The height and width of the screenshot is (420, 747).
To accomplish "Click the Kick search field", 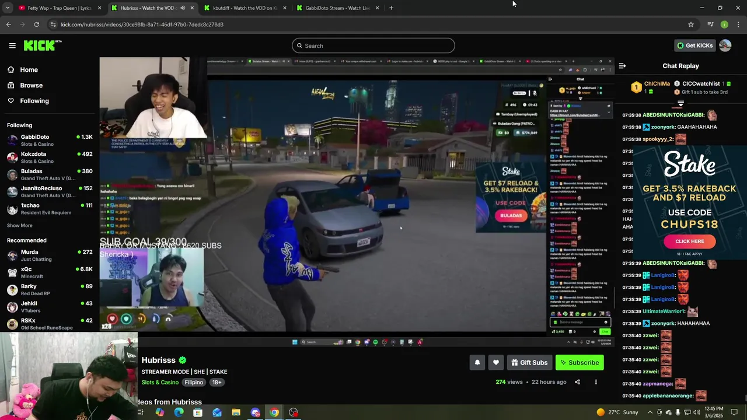I will click(x=373, y=45).
